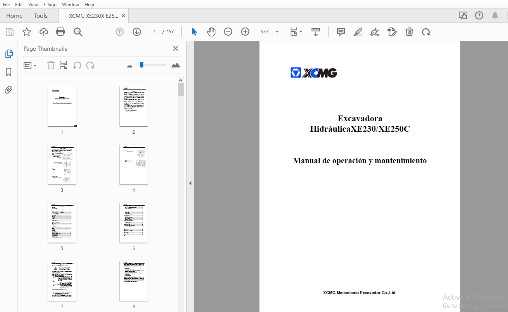Open the File menu
The height and width of the screenshot is (312, 508).
click(6, 4)
